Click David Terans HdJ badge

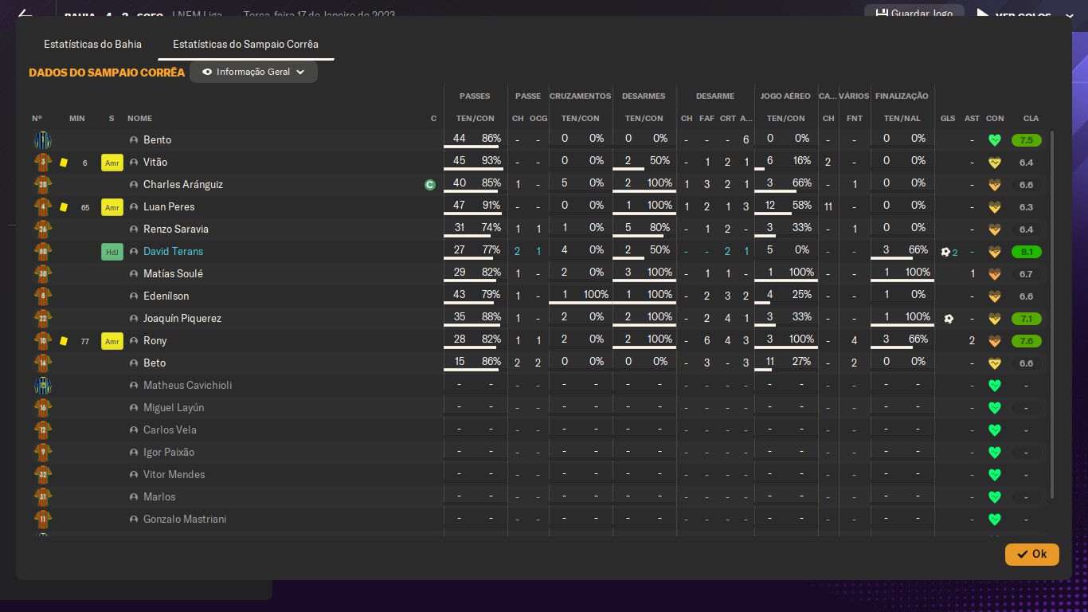click(x=112, y=253)
